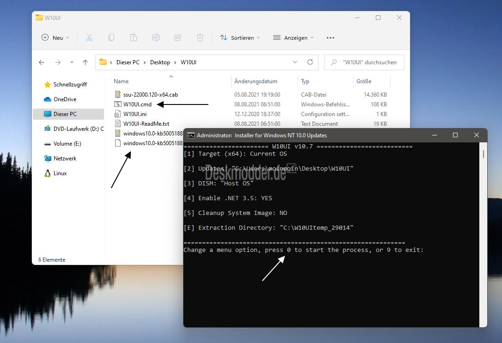Click the folder icon in Explorer title bar
Image resolution: width=502 pixels, height=343 pixels.
tap(39, 17)
